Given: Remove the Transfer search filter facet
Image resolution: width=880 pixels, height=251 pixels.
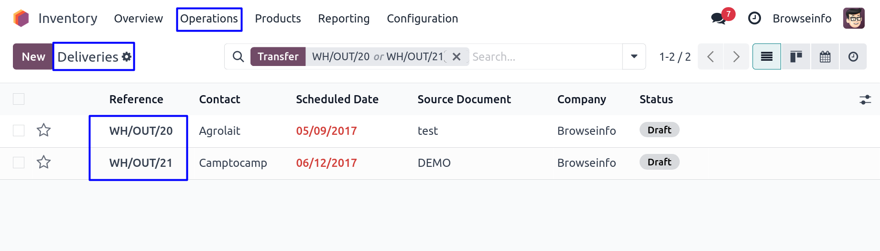Looking at the screenshot, I should coord(456,57).
